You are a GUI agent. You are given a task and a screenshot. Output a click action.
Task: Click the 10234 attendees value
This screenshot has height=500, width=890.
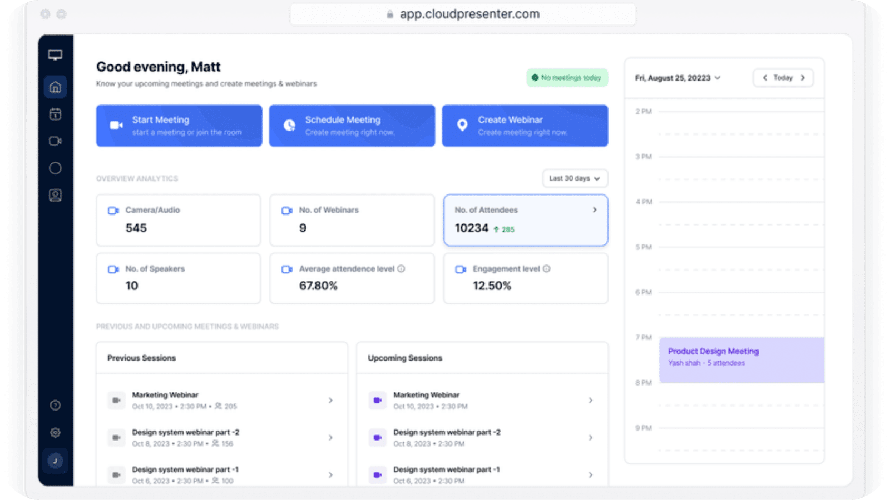click(x=472, y=228)
